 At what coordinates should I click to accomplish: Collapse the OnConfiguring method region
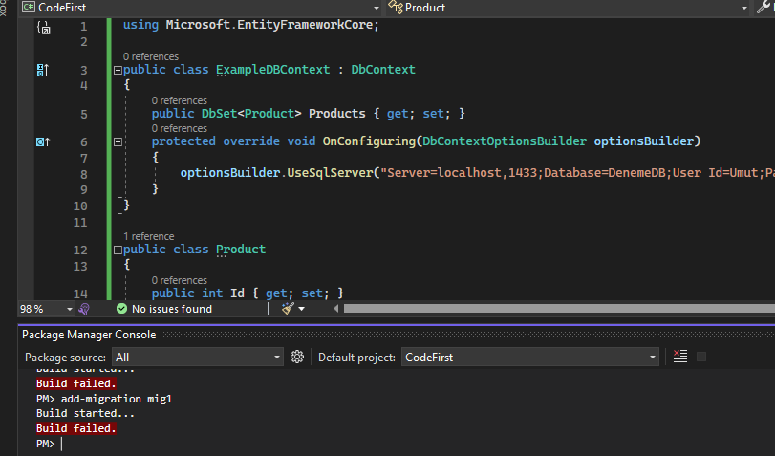(118, 141)
